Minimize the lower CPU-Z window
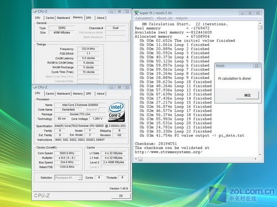The image size is (277, 207). tap(111, 87)
